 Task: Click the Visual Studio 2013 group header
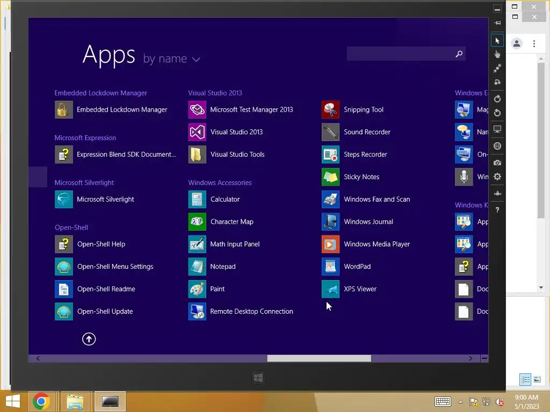215,93
